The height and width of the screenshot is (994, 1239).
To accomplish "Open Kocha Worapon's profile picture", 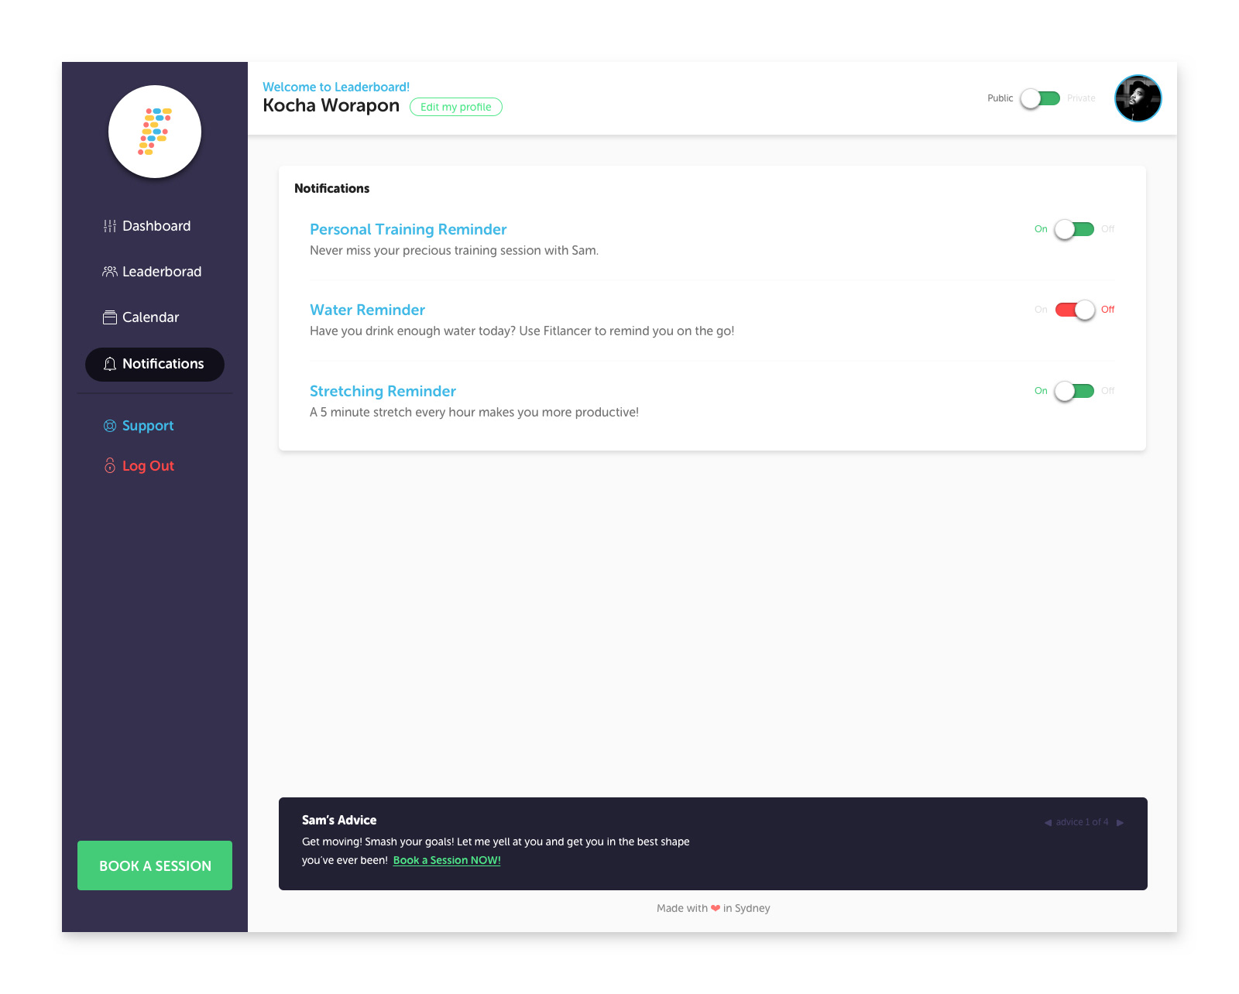I will [x=1138, y=98].
